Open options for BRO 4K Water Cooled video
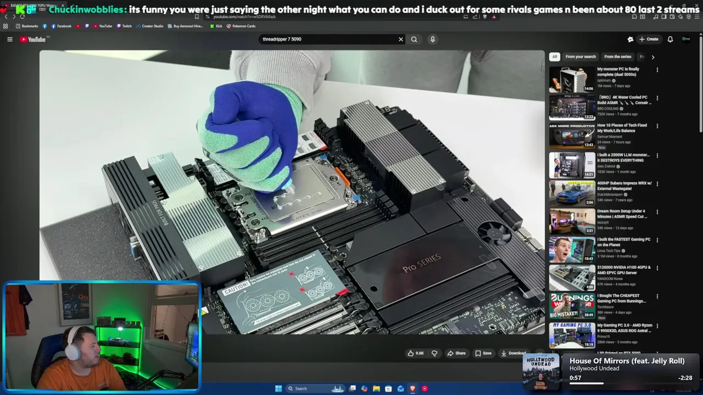Image resolution: width=703 pixels, height=395 pixels. (657, 98)
